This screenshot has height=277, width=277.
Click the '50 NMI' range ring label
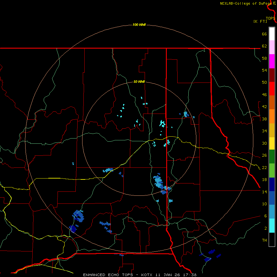click(139, 82)
